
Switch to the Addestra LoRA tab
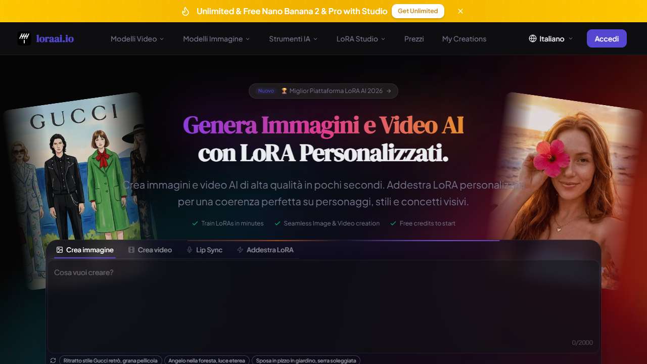pyautogui.click(x=265, y=249)
